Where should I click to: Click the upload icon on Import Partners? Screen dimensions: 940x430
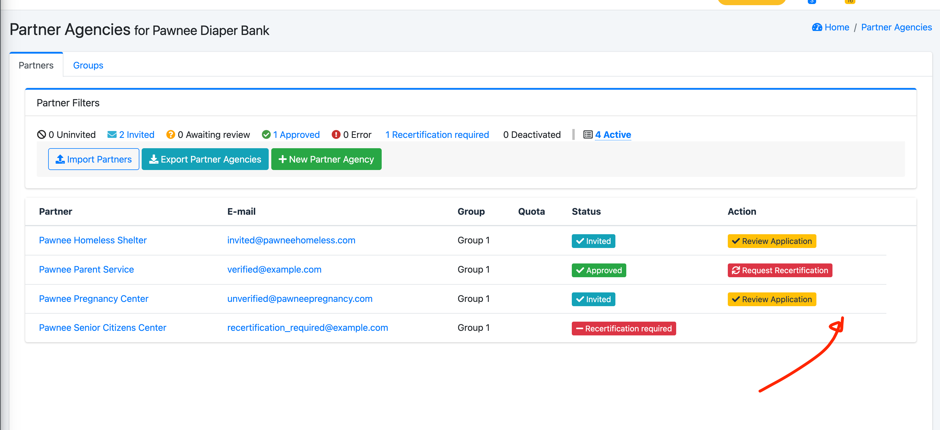tap(60, 159)
